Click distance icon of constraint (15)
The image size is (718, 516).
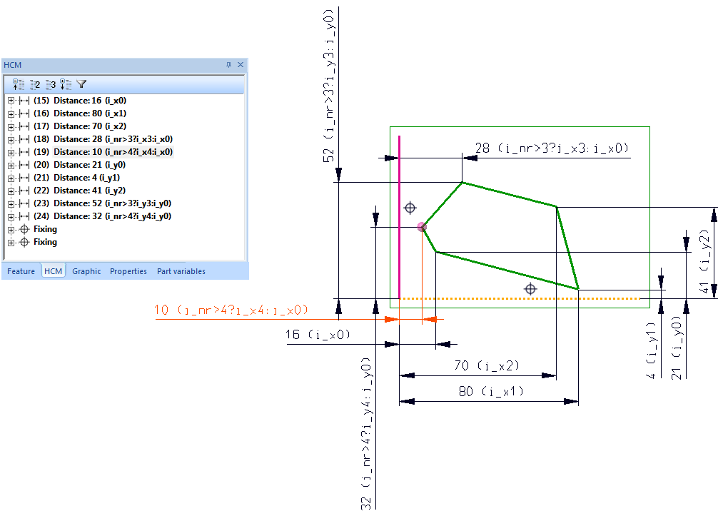point(24,101)
